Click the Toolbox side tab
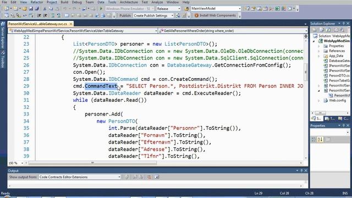The height and width of the screenshot is (198, 352). coord(3,59)
